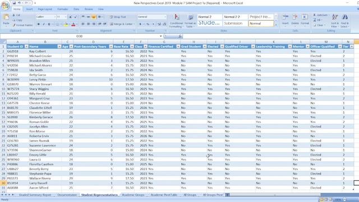This screenshot has width=359, height=202.
Task: Open the Number Format General dropdown
Action: coord(165,17)
